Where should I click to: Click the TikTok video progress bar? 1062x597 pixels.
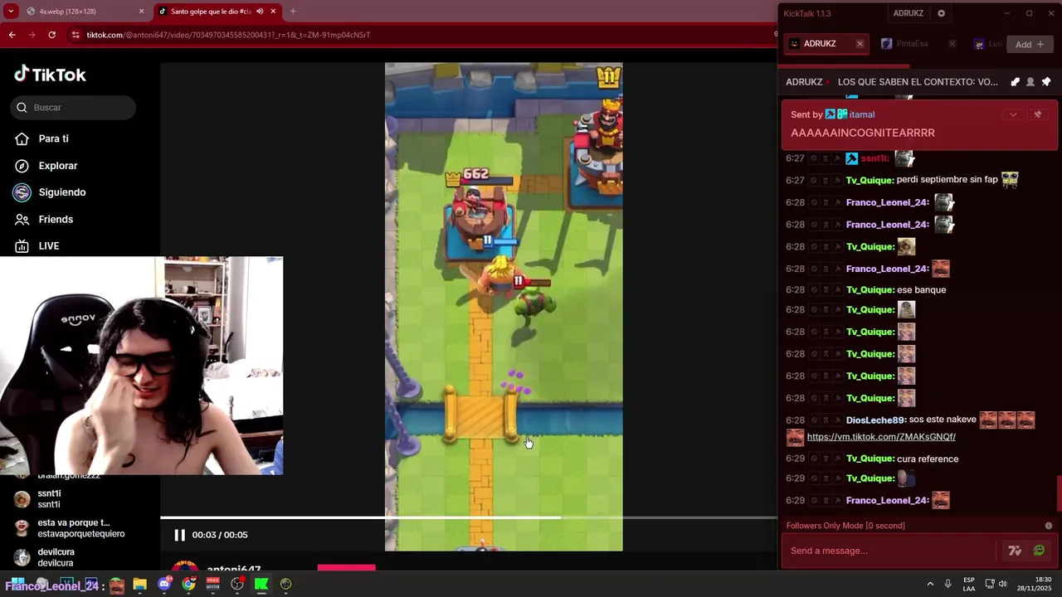pos(469,517)
